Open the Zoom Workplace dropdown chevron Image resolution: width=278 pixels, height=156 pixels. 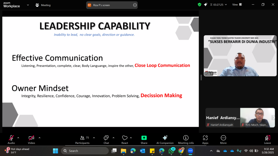pos(28,5)
